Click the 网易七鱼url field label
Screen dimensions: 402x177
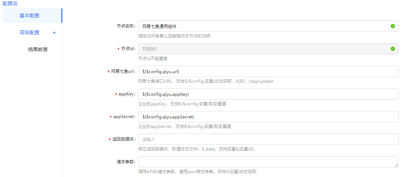(123, 71)
